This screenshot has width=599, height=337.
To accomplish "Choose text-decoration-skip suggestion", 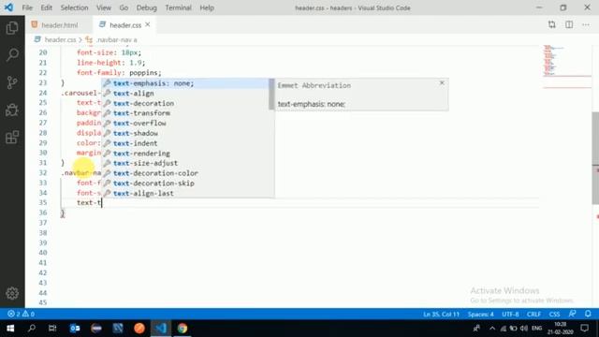I will pyautogui.click(x=185, y=183).
